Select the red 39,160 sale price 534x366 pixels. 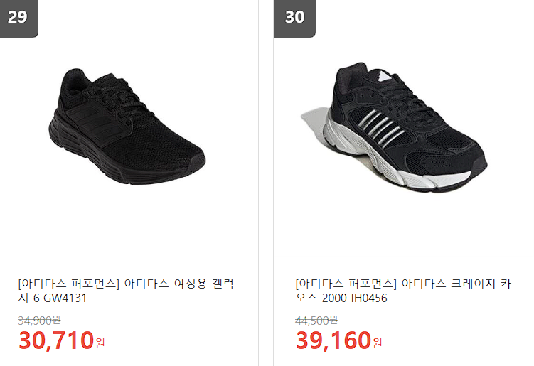pyautogui.click(x=333, y=340)
